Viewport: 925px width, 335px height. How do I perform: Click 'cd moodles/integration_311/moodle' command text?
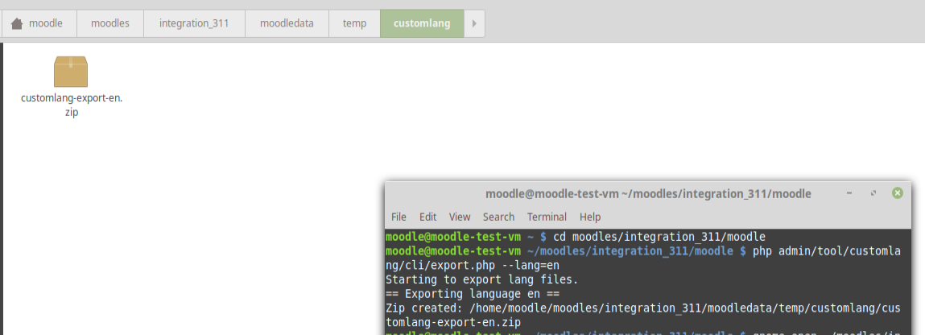coord(659,237)
